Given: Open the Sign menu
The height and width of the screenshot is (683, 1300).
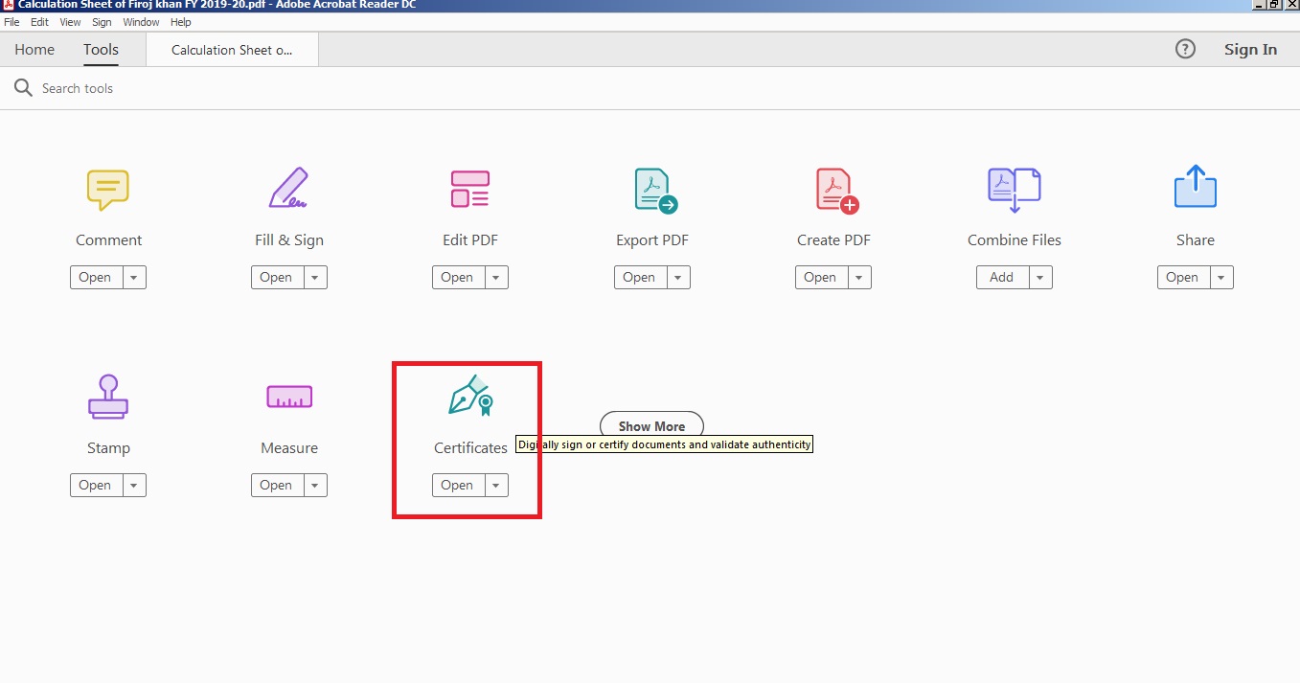Looking at the screenshot, I should coord(102,22).
